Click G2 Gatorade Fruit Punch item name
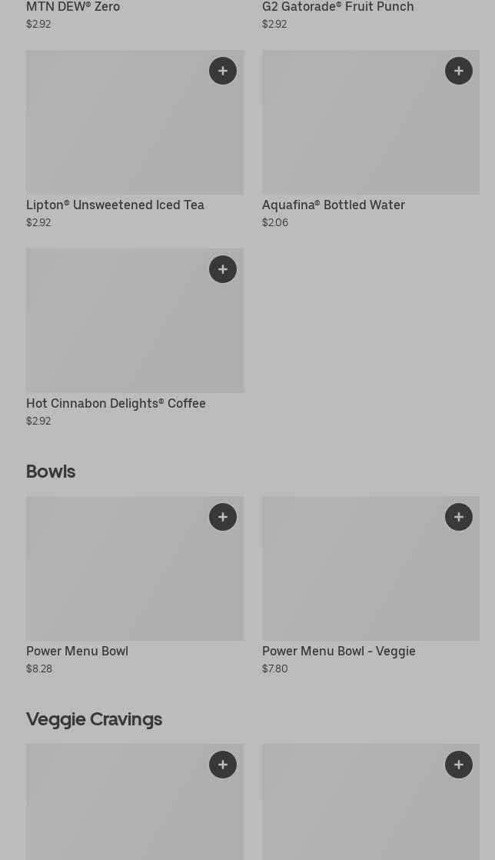Image resolution: width=495 pixels, height=860 pixels. pos(337,7)
